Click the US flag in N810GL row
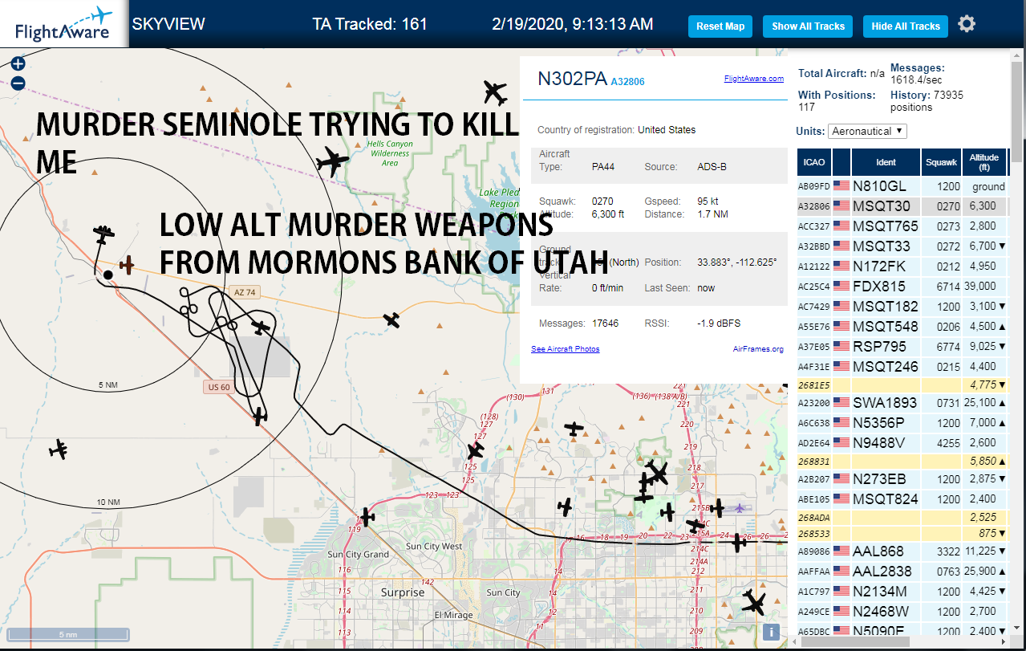 (x=841, y=186)
